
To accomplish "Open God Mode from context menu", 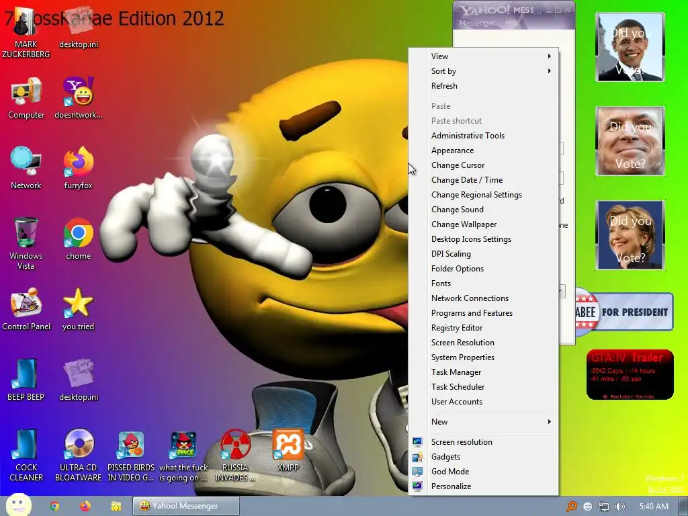I will pyautogui.click(x=484, y=471).
